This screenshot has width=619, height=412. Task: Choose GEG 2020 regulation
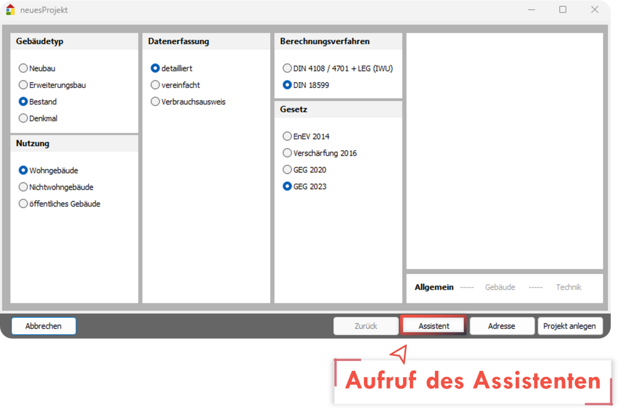coord(287,170)
